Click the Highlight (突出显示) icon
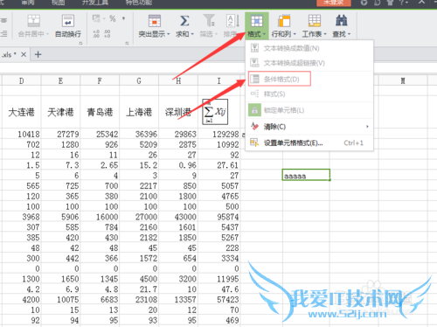The image size is (437, 327). point(155,21)
